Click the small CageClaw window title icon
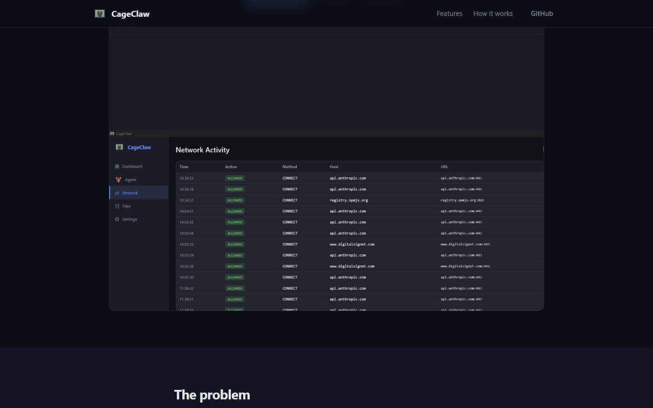The image size is (653, 408). pyautogui.click(x=112, y=134)
